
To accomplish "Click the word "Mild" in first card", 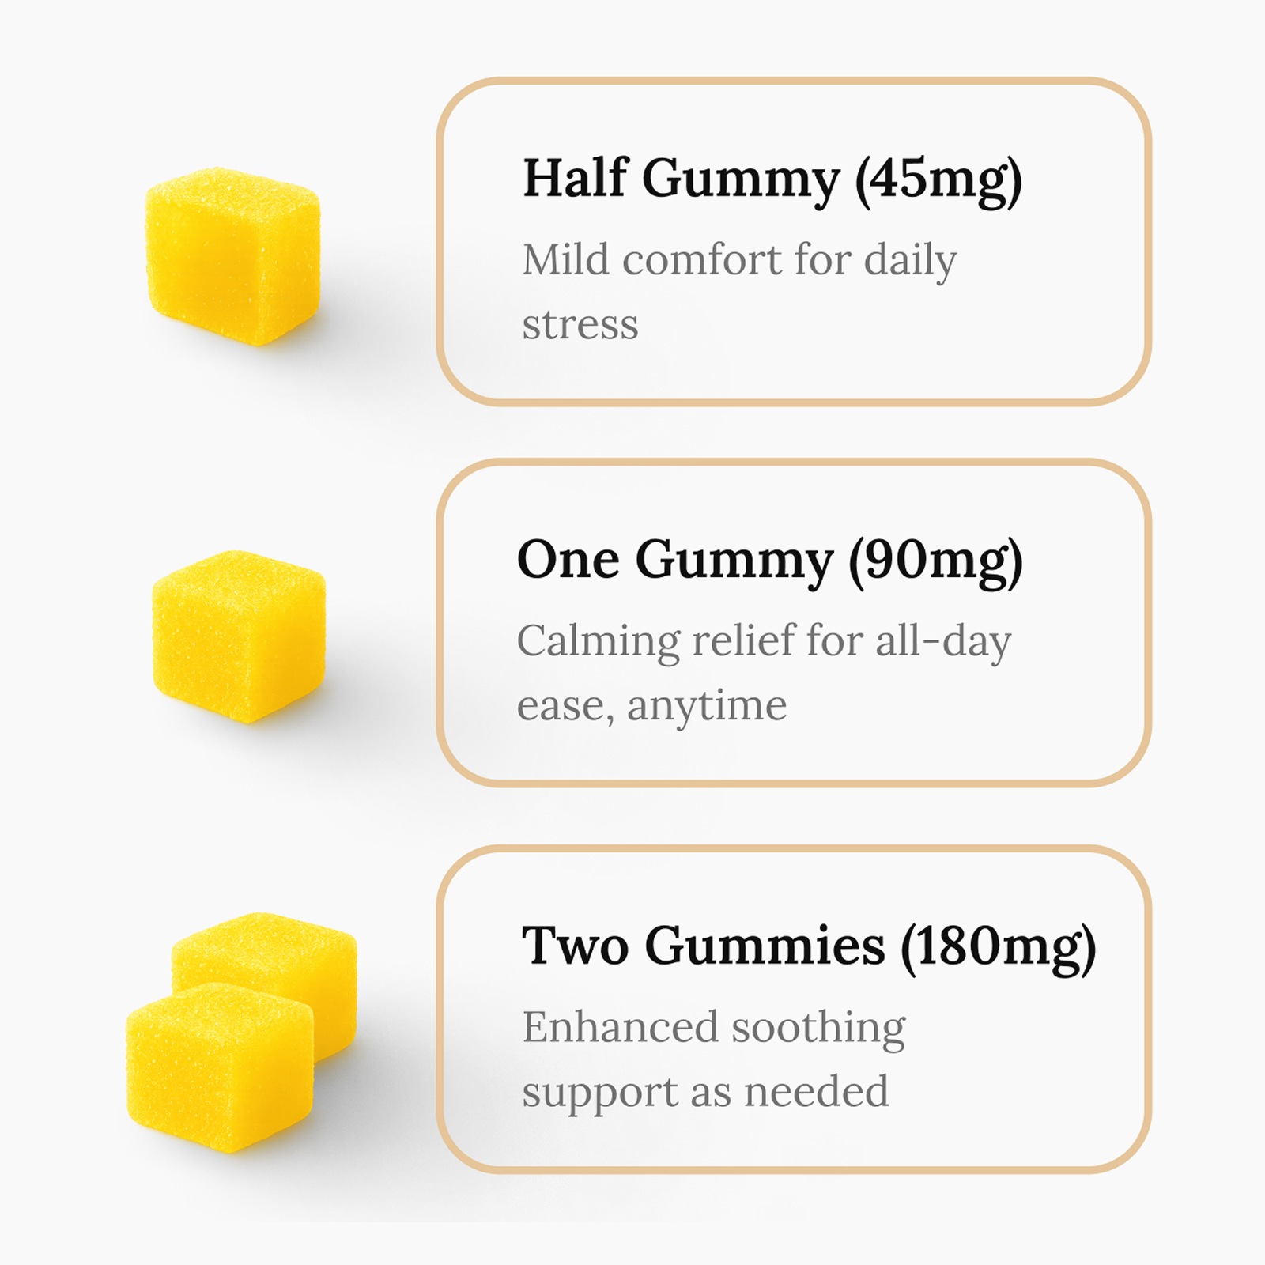I will click(565, 259).
